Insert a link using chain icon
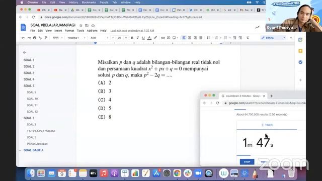This screenshot has width=322, height=181. pos(163,38)
